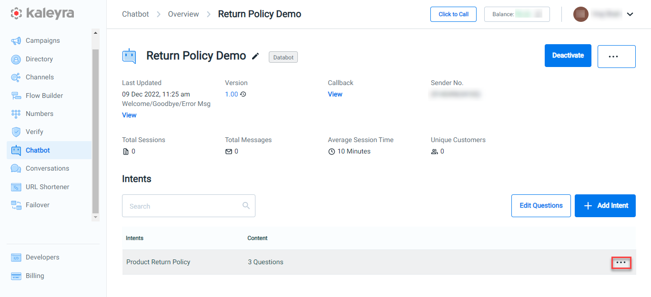The image size is (651, 297).
Task: Open the Verify shield icon
Action: pyautogui.click(x=16, y=132)
